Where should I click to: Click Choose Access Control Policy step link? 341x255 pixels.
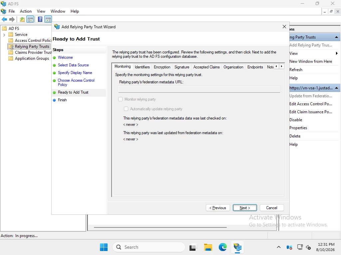tap(76, 82)
